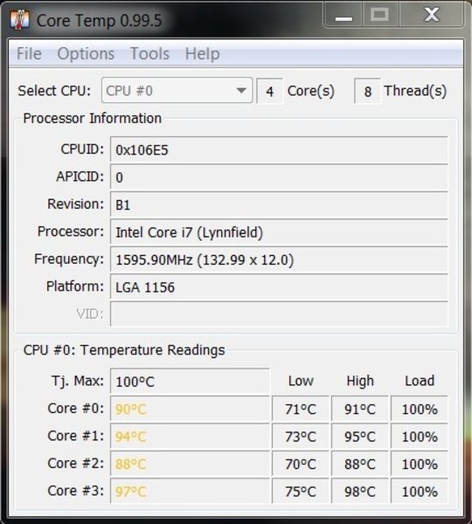Click Core #0 temperature reading 90°C
The height and width of the screenshot is (524, 472).
tap(190, 409)
